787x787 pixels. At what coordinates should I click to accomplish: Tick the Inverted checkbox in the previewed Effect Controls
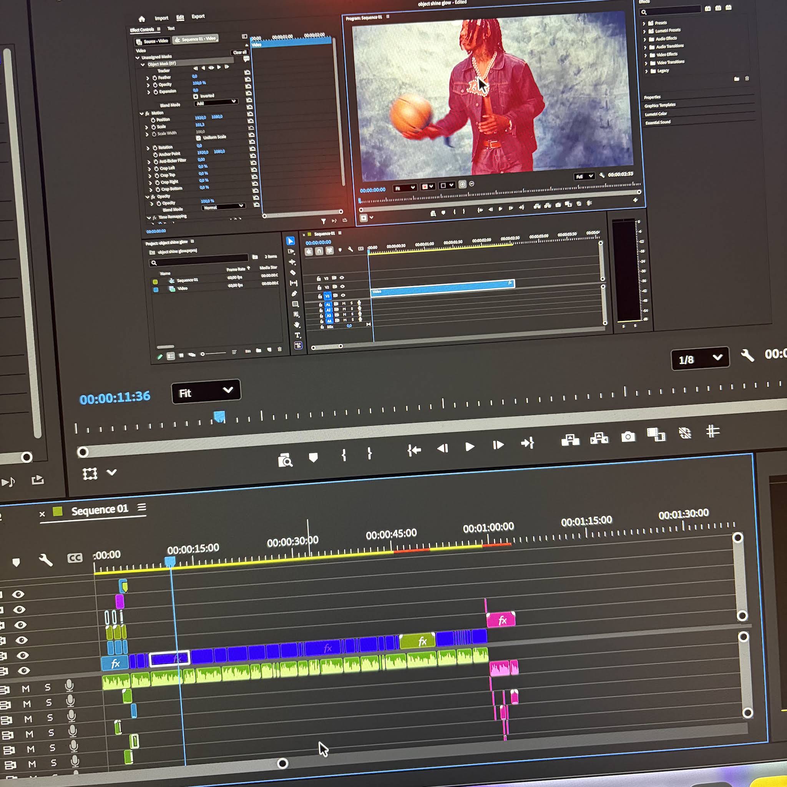196,96
